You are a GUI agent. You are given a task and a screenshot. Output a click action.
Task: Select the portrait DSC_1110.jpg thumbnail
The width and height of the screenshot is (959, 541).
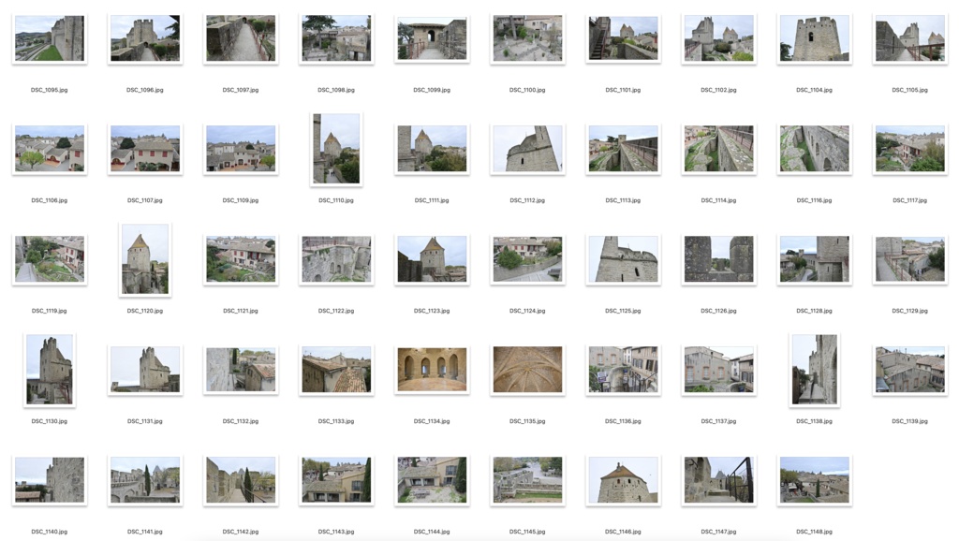click(336, 149)
